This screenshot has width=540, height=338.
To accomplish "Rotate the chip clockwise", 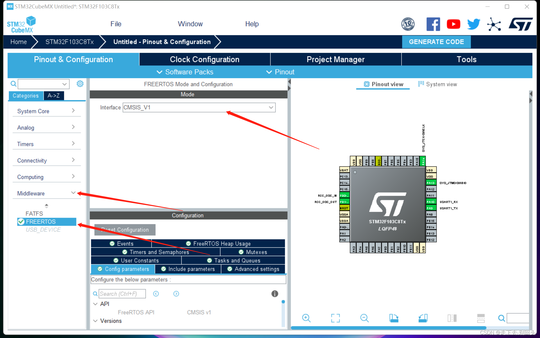I will tap(394, 318).
